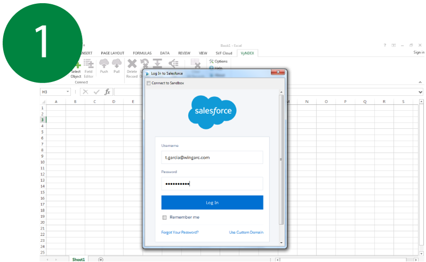Screen dimensions: 426x262
Task: Click cell P10 in the worksheet
Action: 345,162
